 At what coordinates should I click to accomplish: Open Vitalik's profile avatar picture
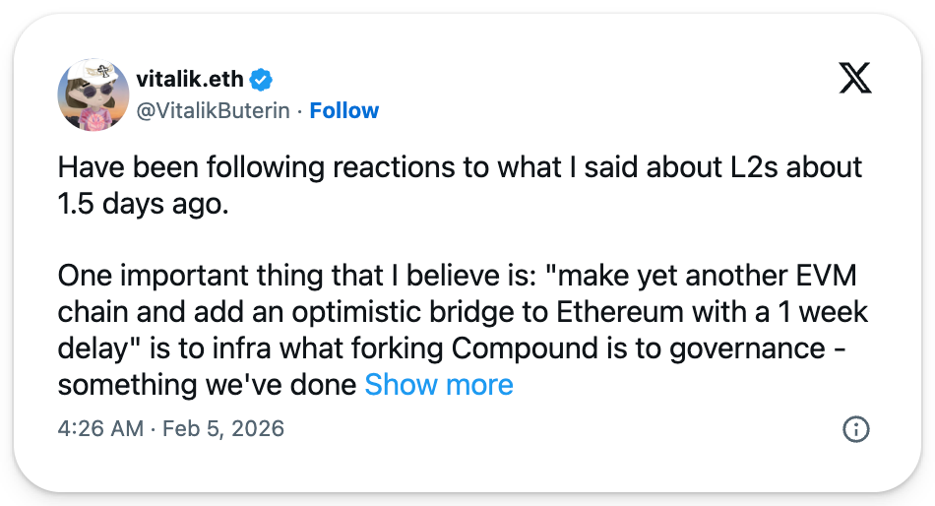[94, 95]
